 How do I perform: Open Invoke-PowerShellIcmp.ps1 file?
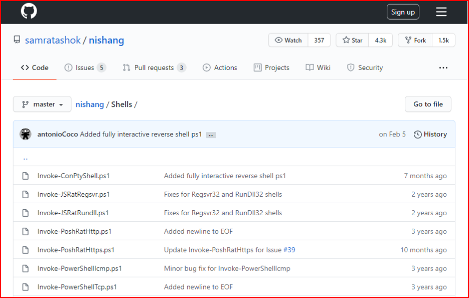[80, 268]
